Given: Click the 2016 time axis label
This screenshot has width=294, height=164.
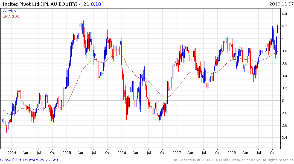Looking at the screenshot, I should click(121, 153).
